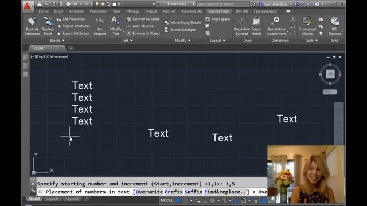Open the layer name dropdown list
Screen dimensions: 367x206
pos(154,4)
